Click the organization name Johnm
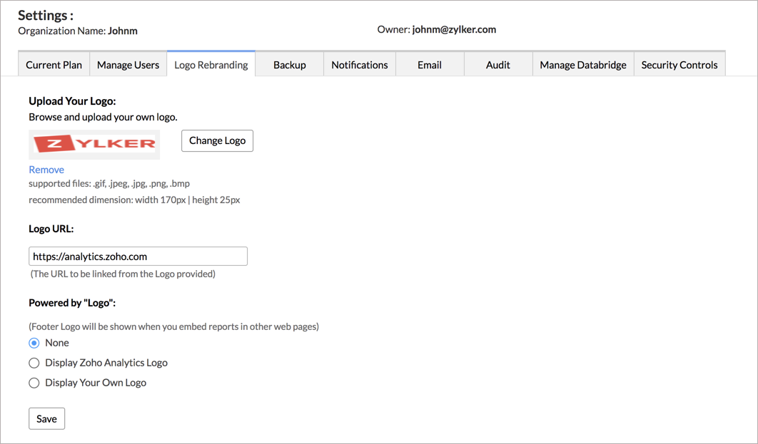This screenshot has height=444, width=758. [x=123, y=31]
